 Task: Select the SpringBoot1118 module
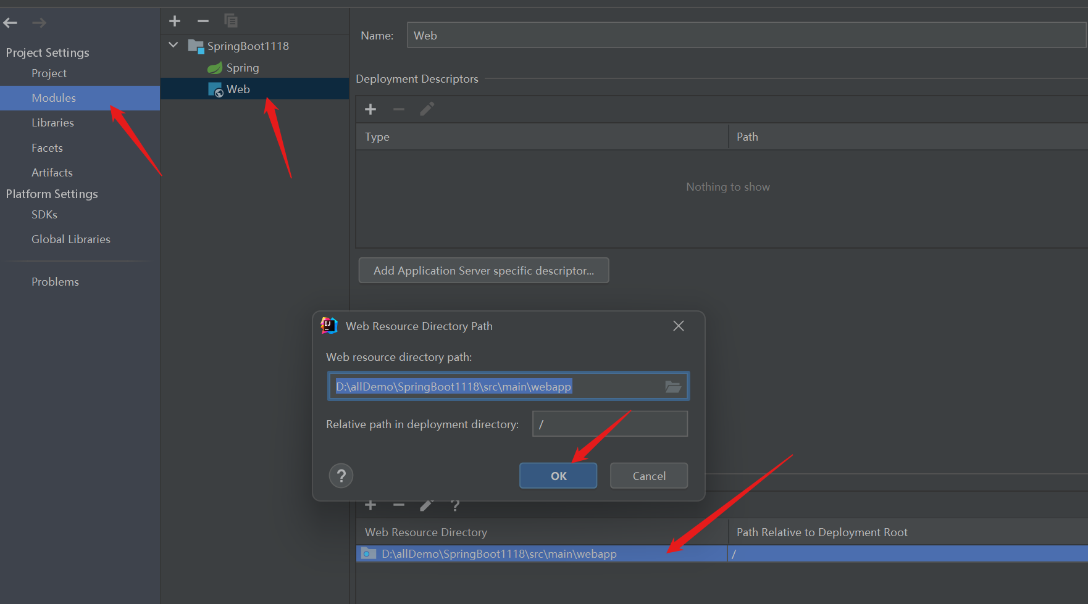tap(248, 46)
